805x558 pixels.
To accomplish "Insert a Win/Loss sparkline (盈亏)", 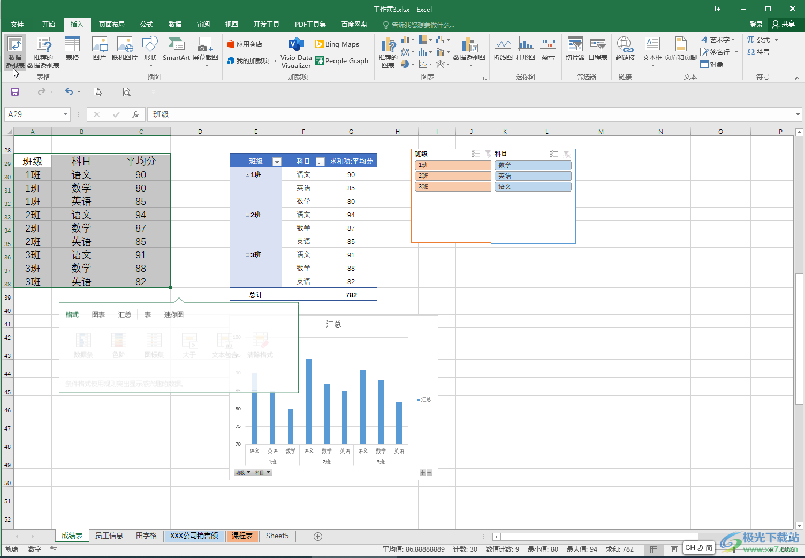I will click(548, 49).
